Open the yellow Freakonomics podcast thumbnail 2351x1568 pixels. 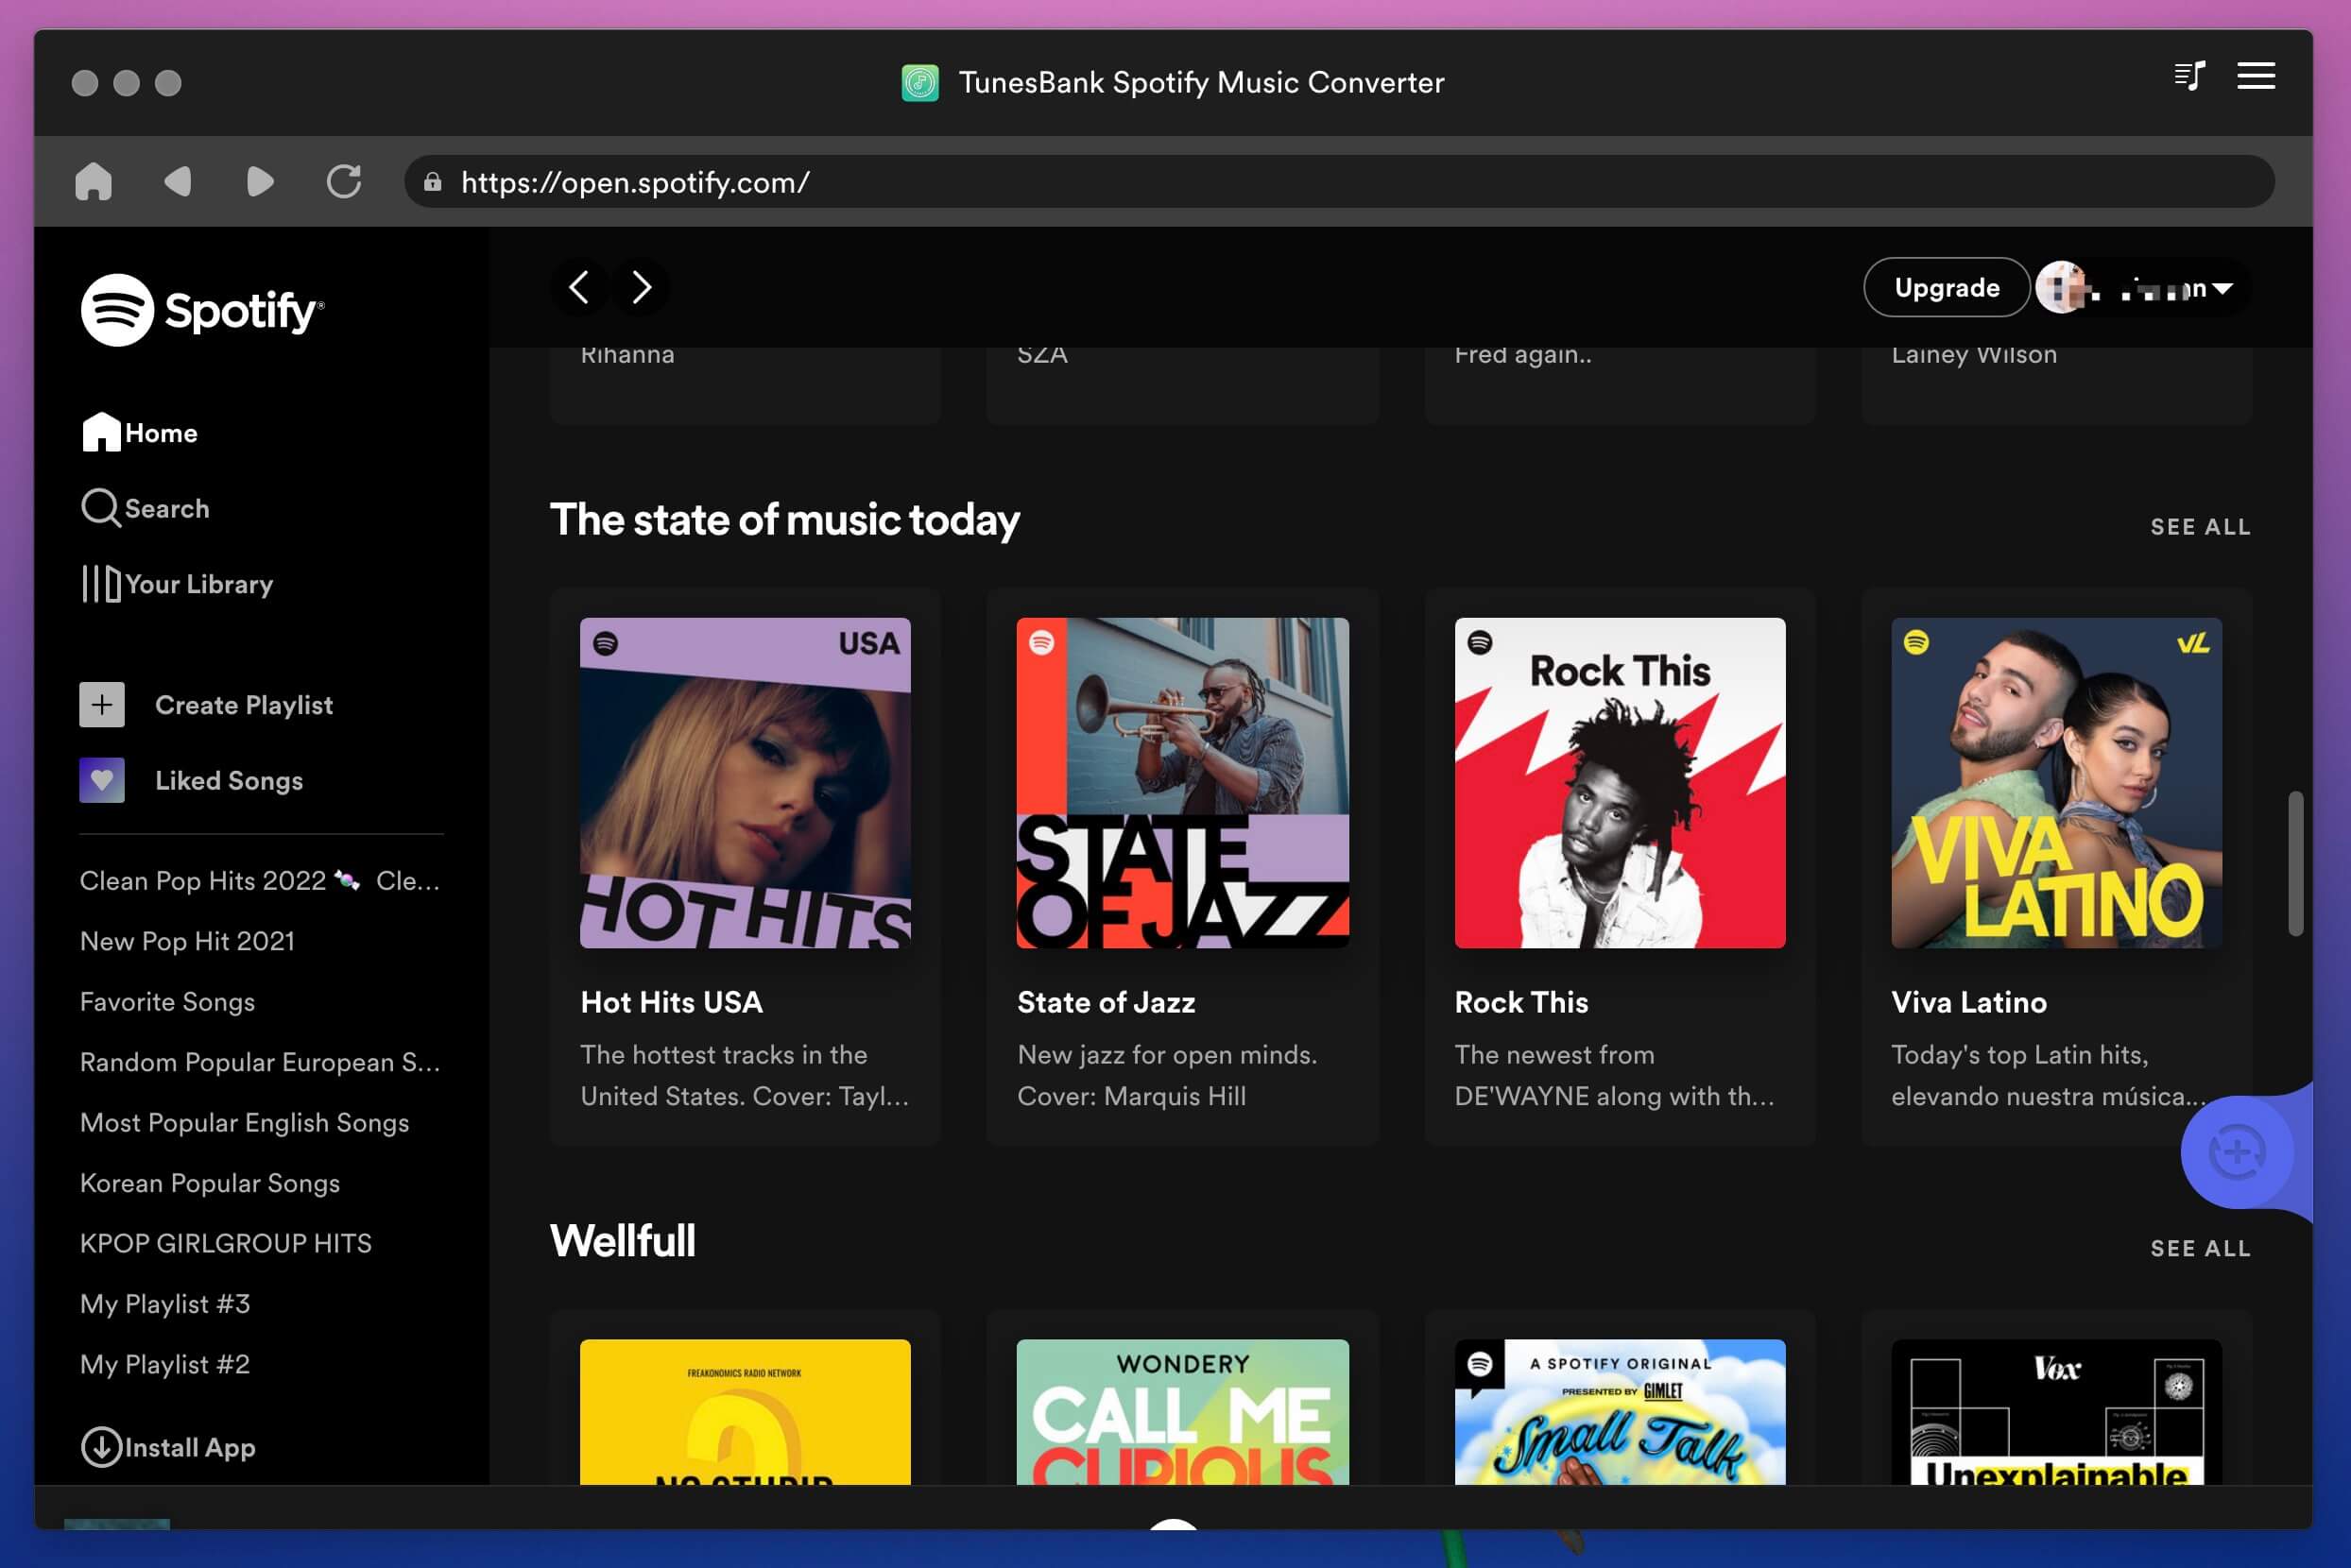click(x=746, y=1412)
